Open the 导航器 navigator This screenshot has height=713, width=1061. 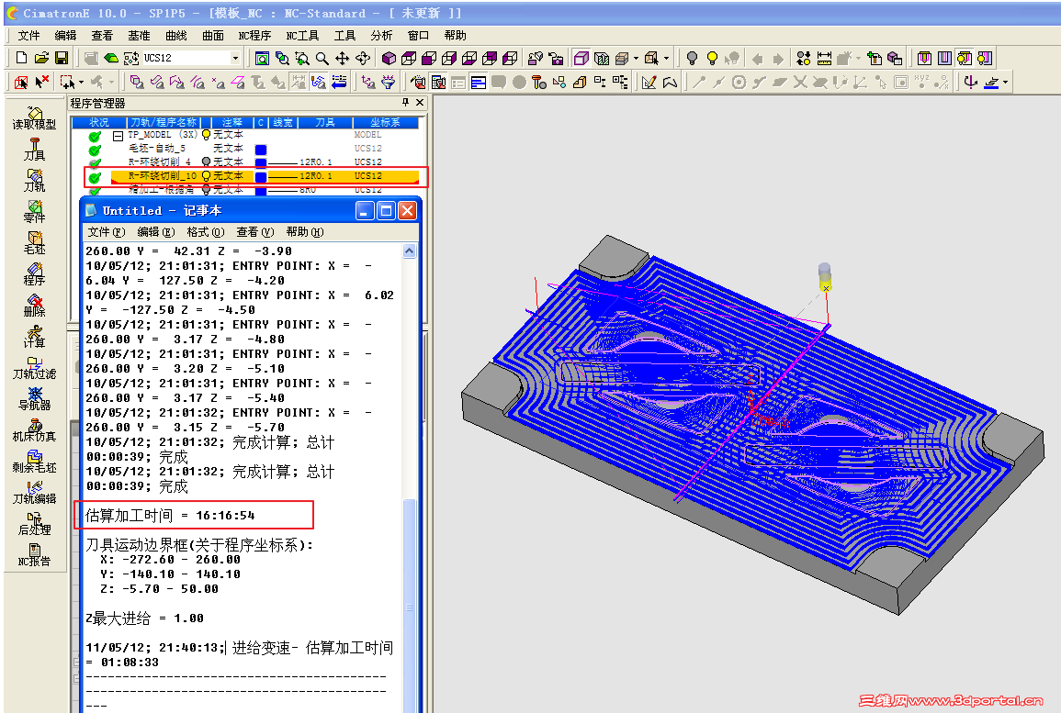point(35,399)
